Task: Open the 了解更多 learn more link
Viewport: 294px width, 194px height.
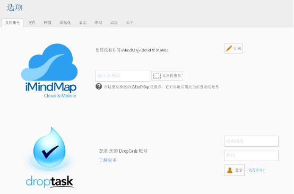Action: point(108,160)
